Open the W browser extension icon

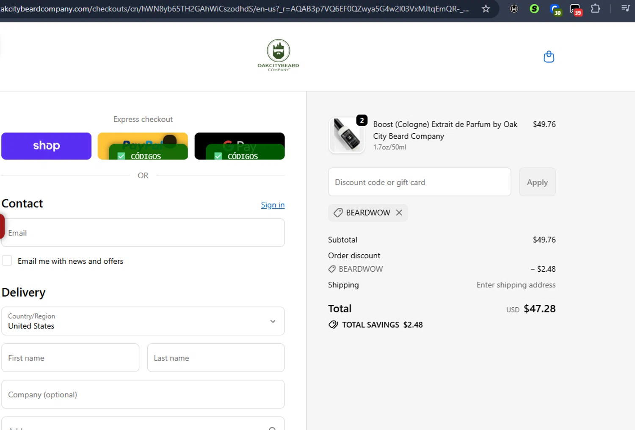[x=514, y=8]
